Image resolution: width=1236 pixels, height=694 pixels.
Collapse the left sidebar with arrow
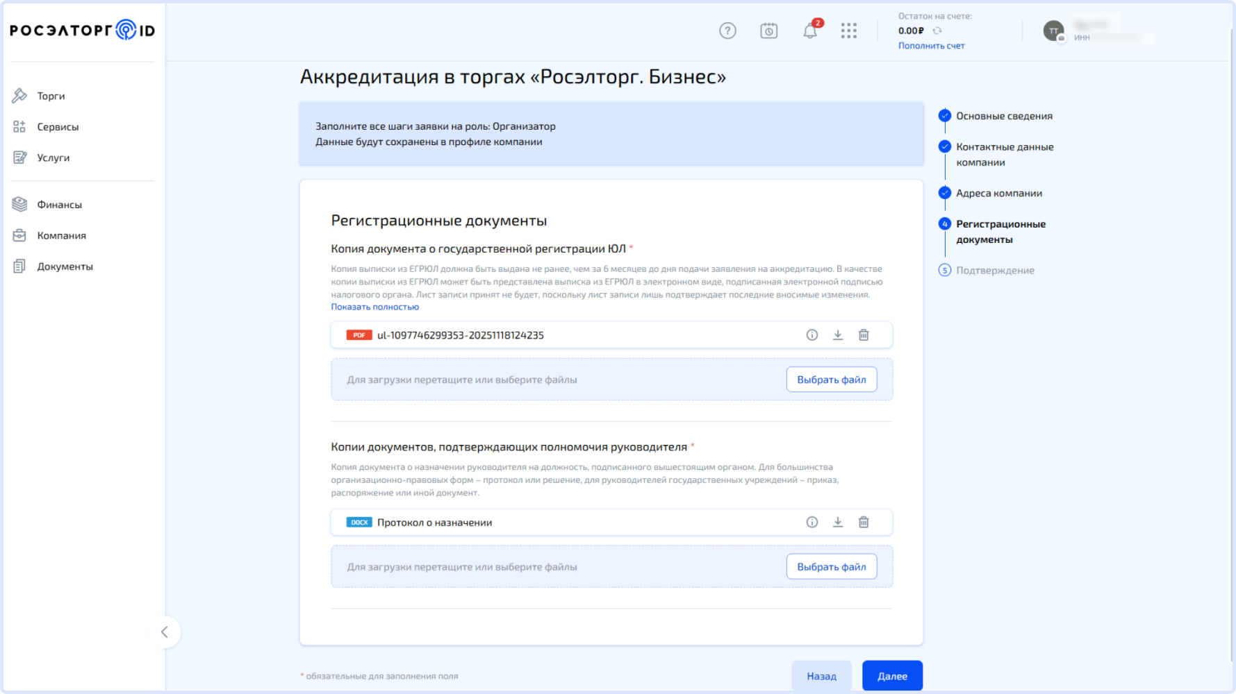(x=165, y=632)
